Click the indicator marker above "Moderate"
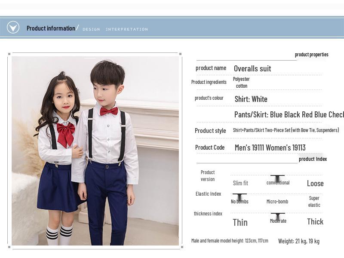344x258 pixels. coord(278,216)
